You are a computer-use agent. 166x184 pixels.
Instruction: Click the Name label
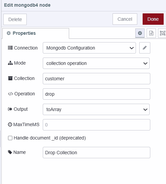[x=20, y=152]
